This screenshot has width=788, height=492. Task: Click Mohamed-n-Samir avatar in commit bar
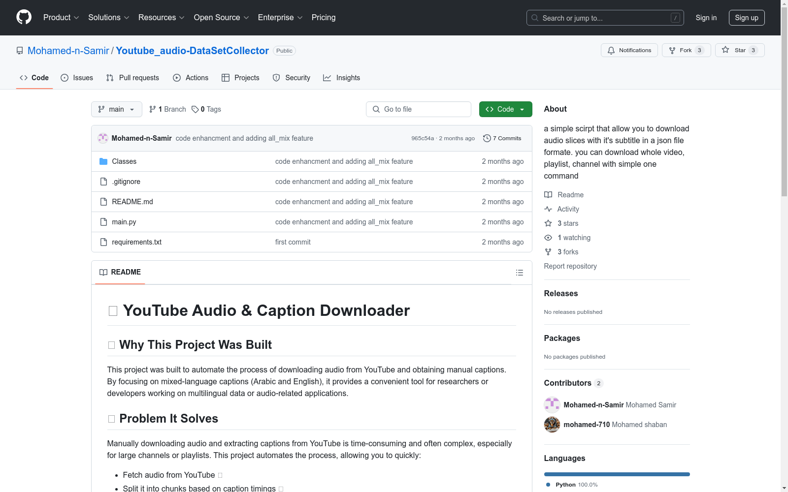(103, 138)
